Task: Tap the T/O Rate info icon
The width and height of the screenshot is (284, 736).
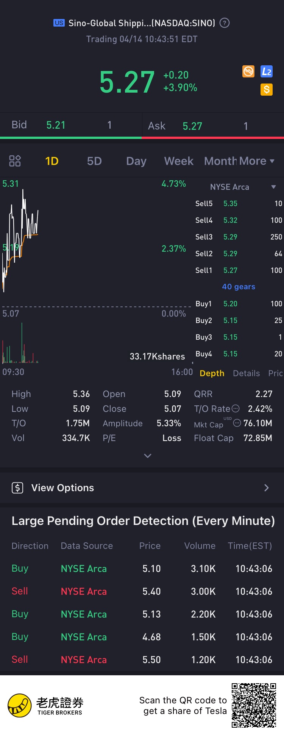Action: [236, 408]
